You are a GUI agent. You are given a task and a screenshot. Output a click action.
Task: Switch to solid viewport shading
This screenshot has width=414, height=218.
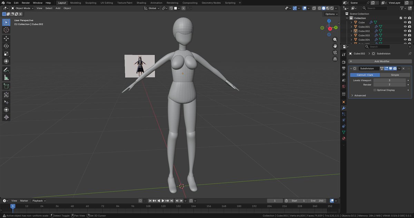tap(323, 8)
